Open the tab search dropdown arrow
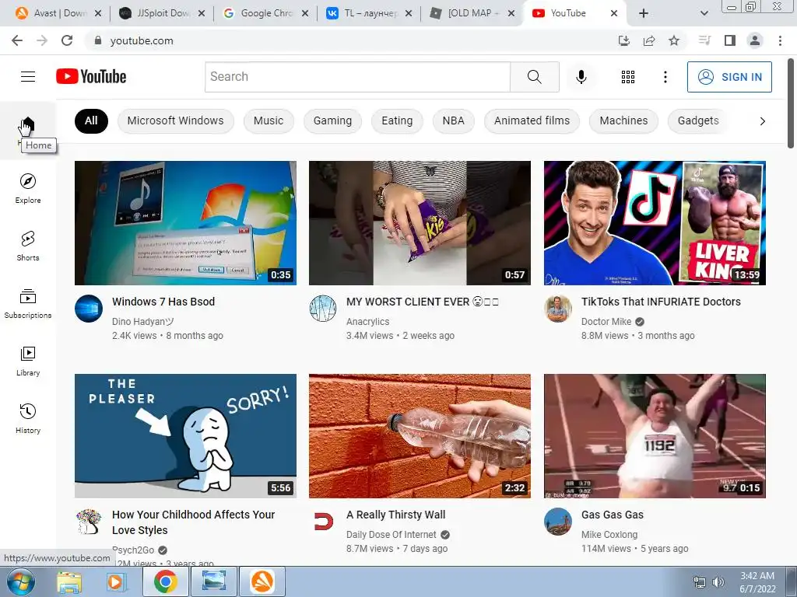797x597 pixels. [704, 13]
